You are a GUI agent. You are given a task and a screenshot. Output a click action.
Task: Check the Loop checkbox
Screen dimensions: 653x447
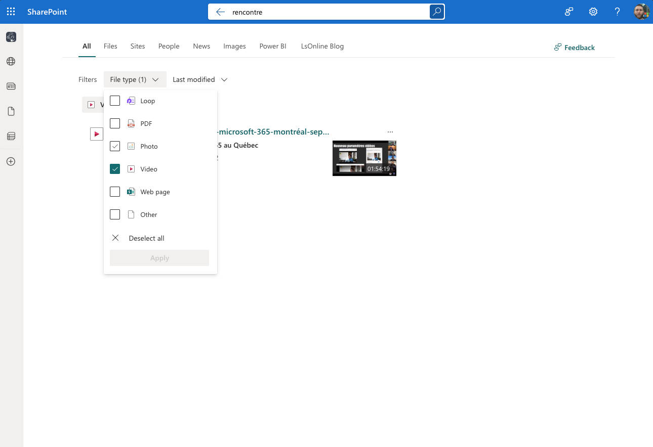pyautogui.click(x=115, y=101)
